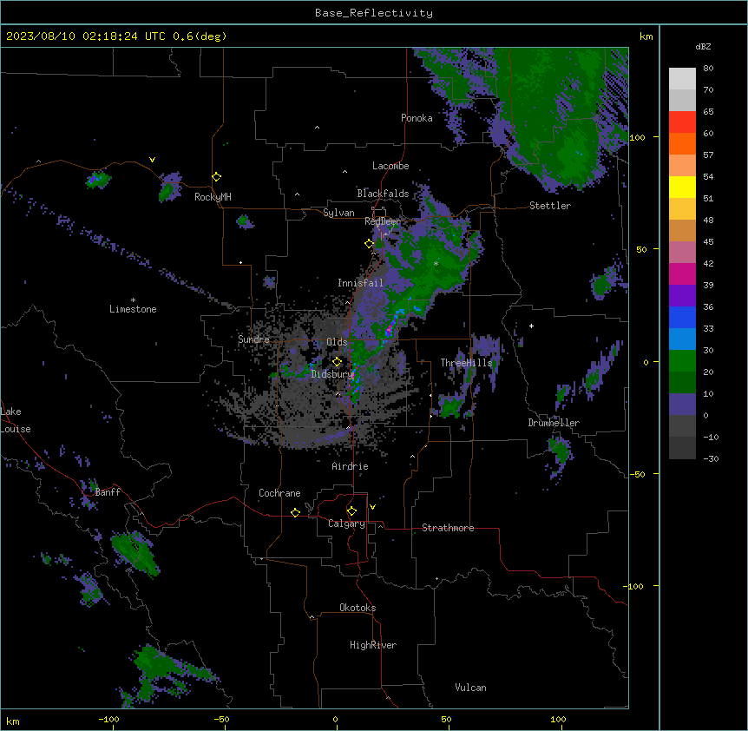Click the pink storm core east of Olds
Screen dimensions: 748x731
coord(390,329)
